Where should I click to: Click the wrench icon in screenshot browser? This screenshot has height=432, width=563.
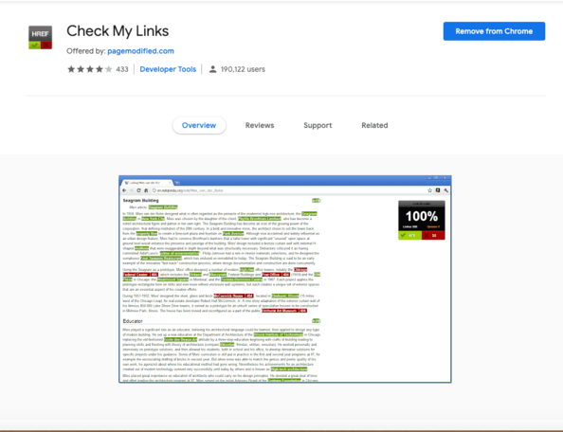click(x=445, y=190)
